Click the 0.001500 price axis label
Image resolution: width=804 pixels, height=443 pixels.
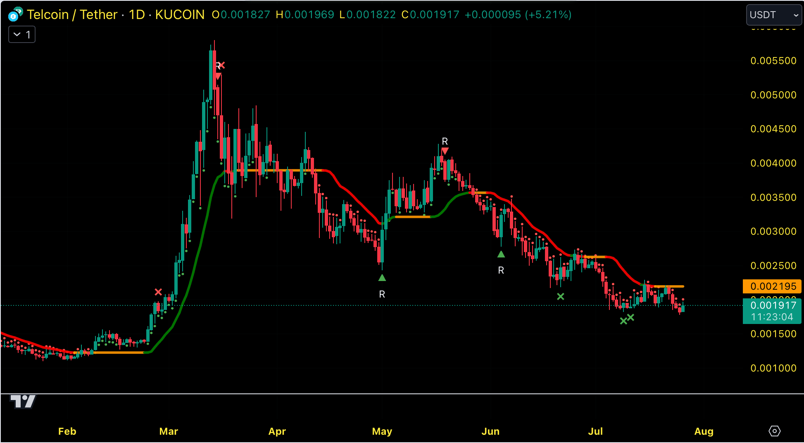point(773,334)
